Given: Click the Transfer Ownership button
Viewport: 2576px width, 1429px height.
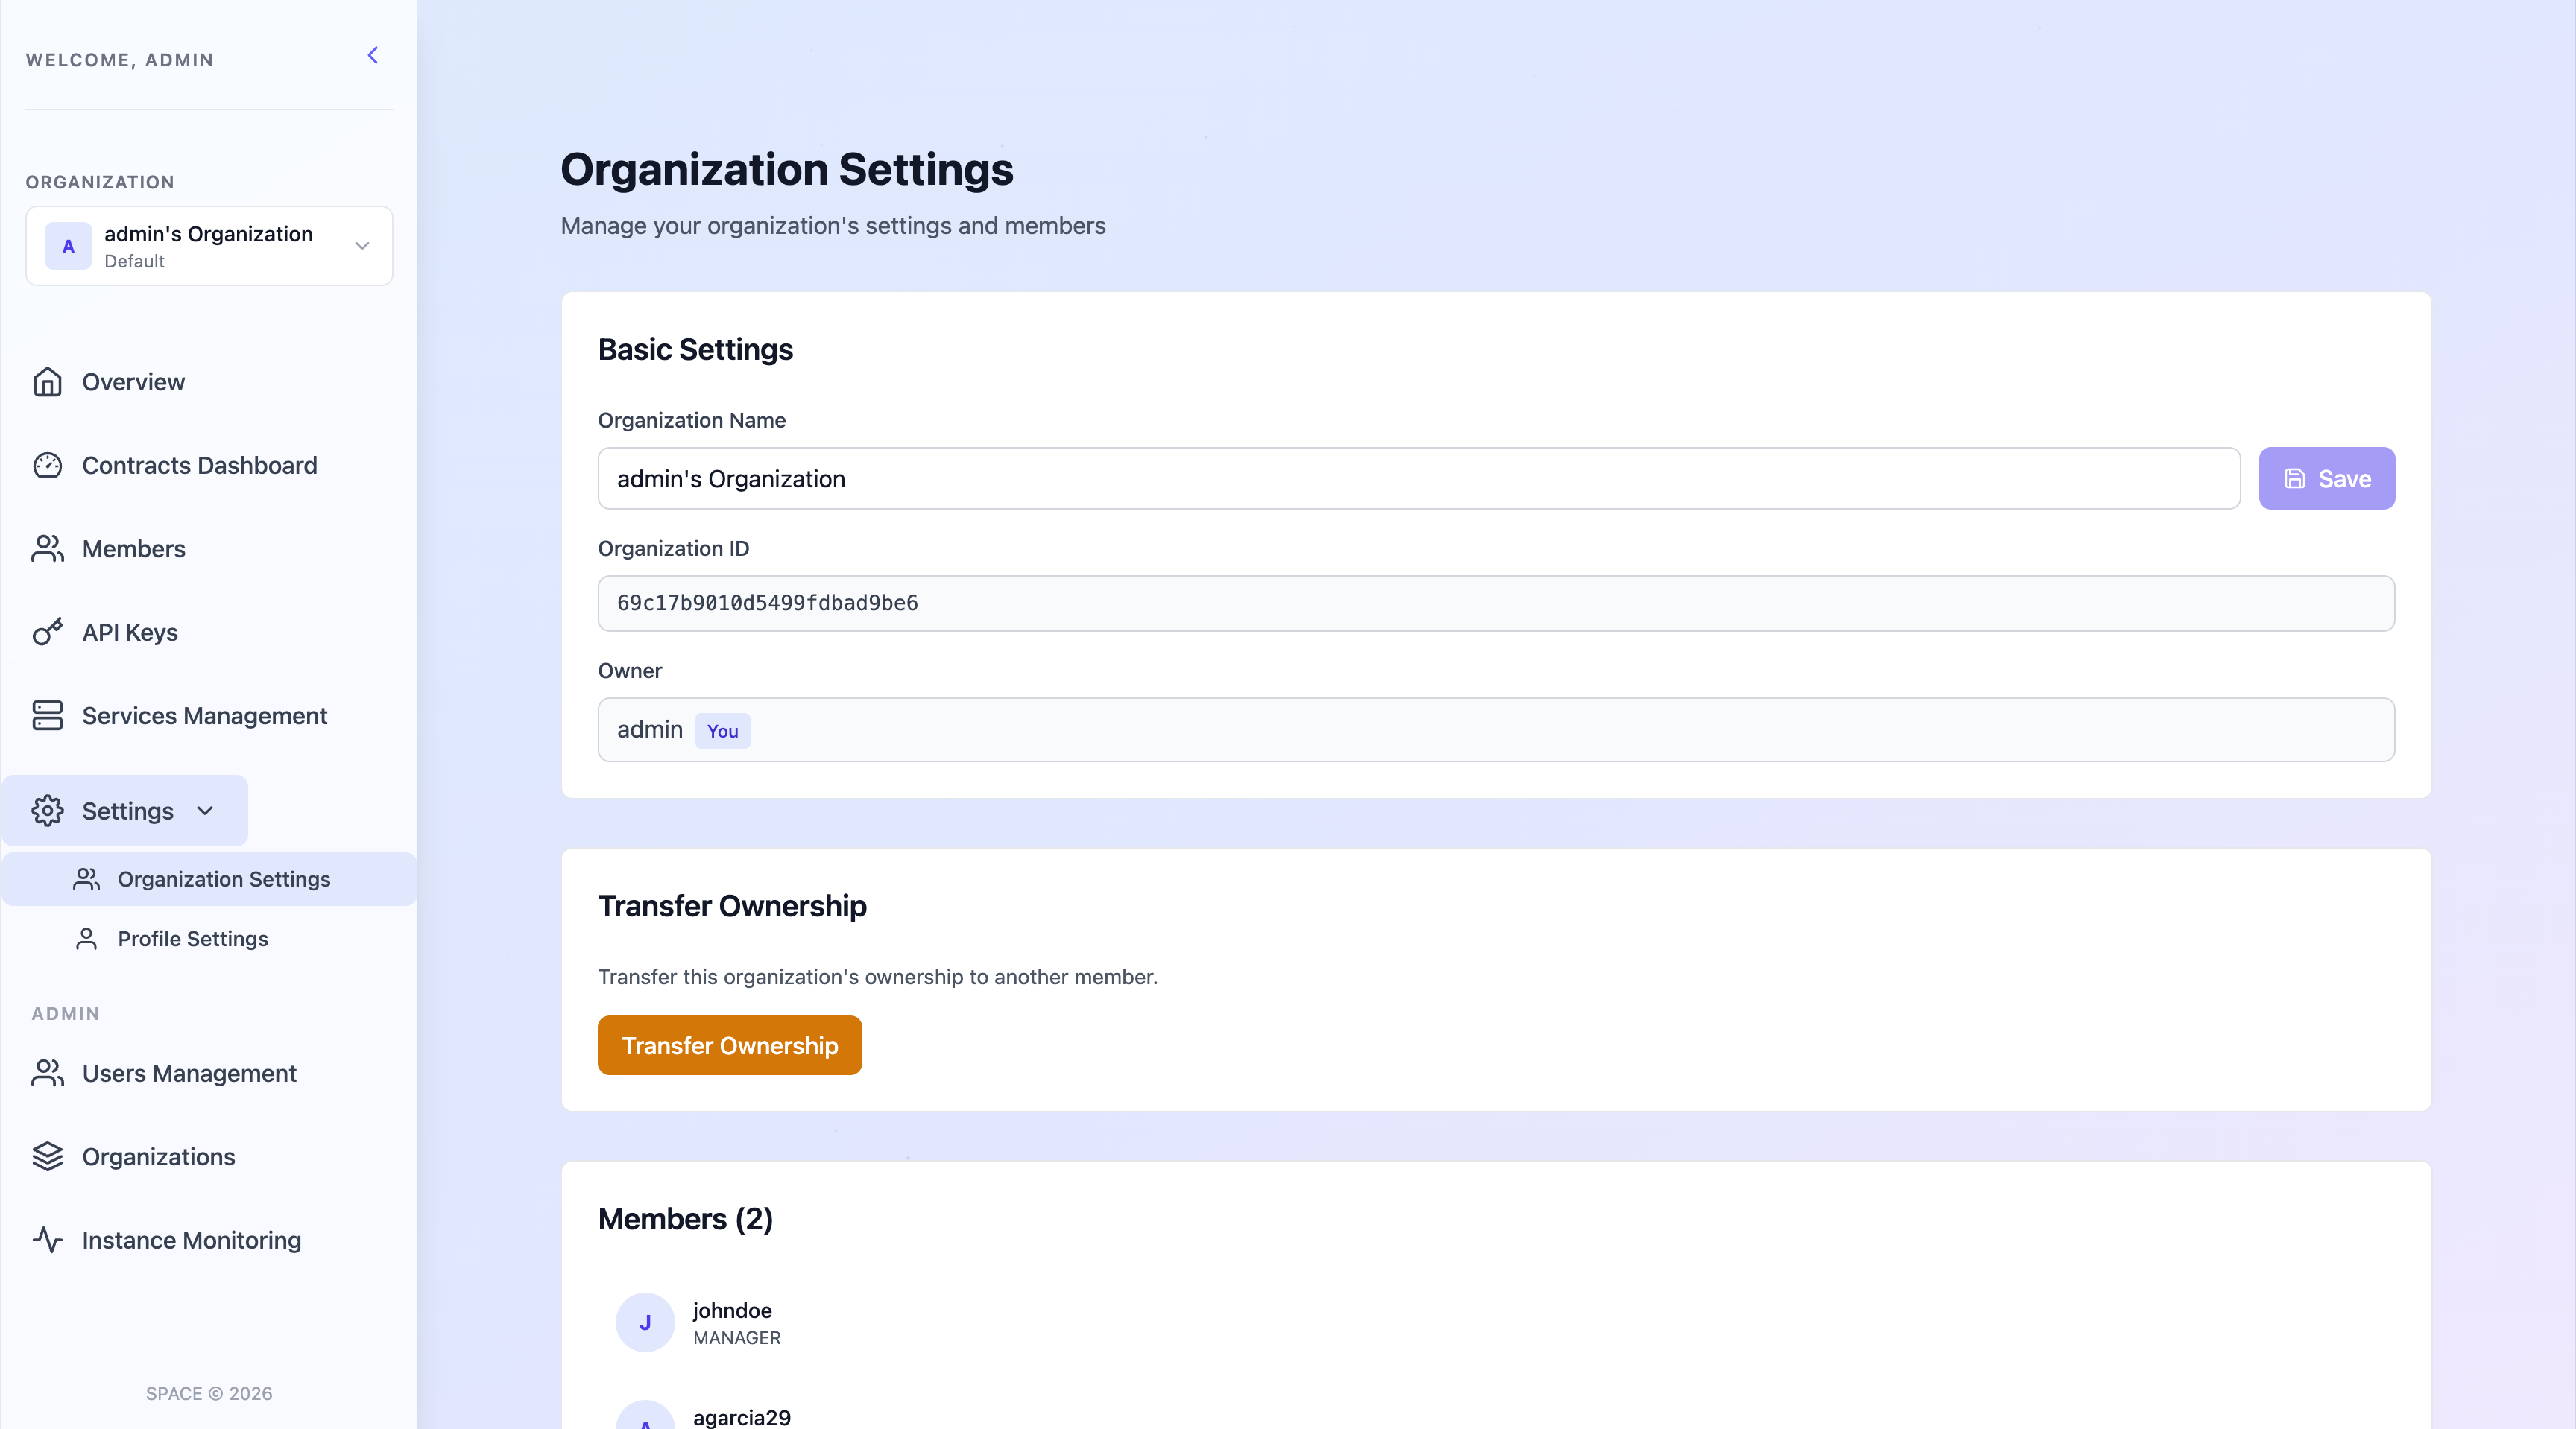Looking at the screenshot, I should 729,1045.
